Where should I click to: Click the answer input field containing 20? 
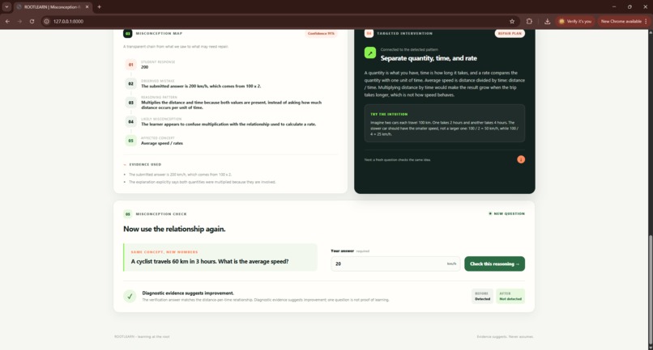coord(395,264)
